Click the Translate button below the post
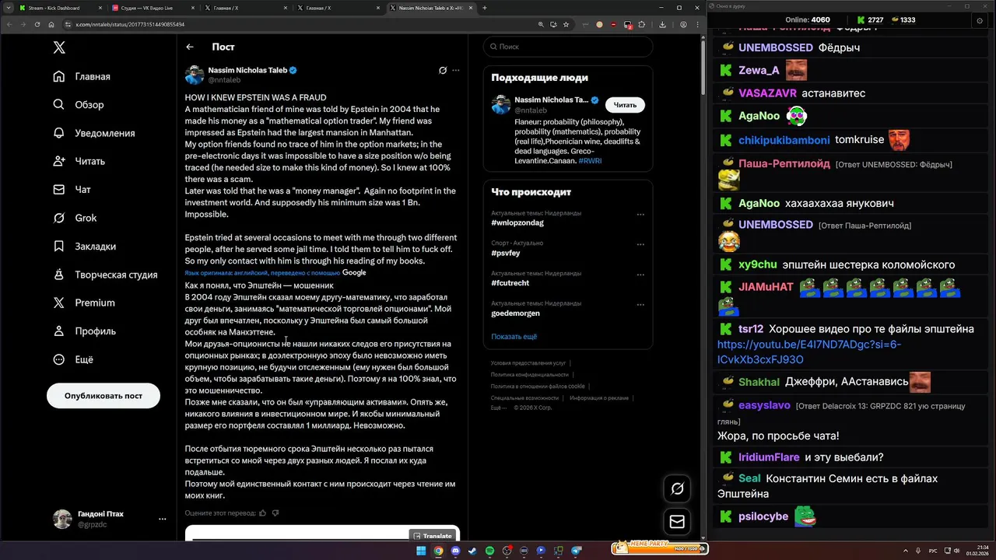This screenshot has width=996, height=560. pos(432,536)
